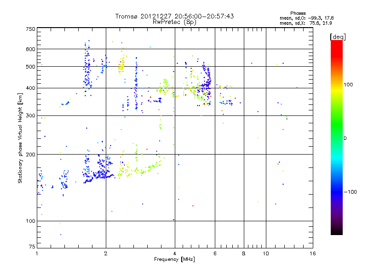368x276 pixels.
Task: Click the black bottom end of the colorbar
Action: (337, 231)
